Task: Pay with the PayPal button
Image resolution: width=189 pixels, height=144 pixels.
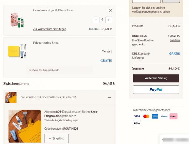Action: [156, 89]
